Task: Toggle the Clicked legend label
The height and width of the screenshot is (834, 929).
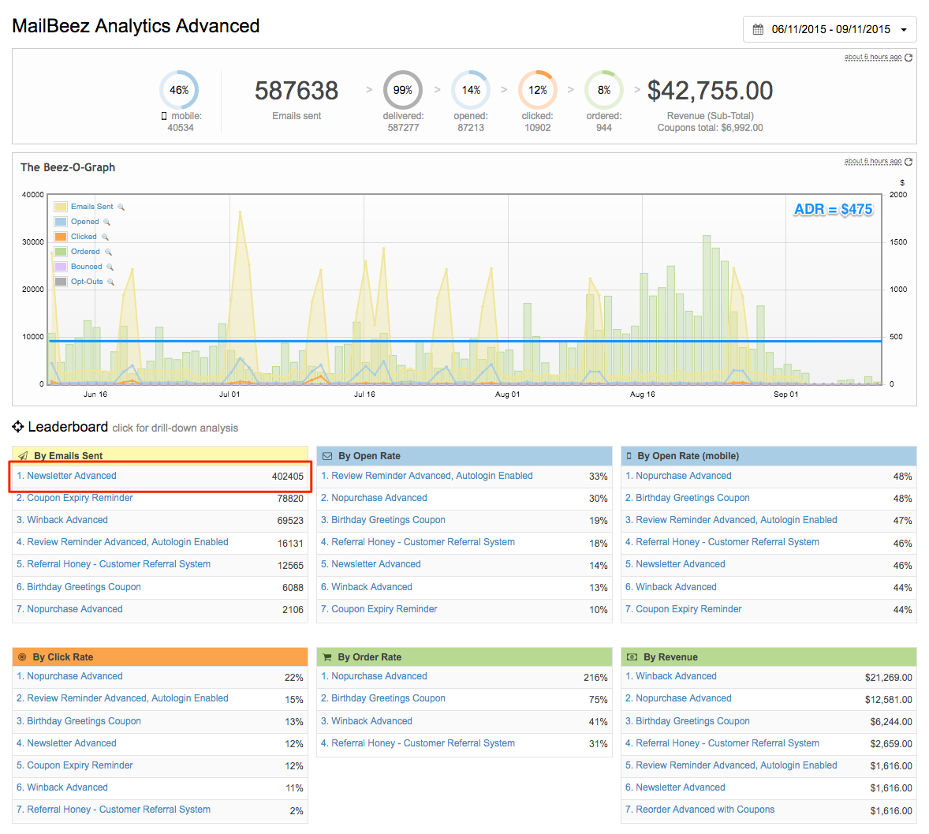Action: [x=84, y=236]
